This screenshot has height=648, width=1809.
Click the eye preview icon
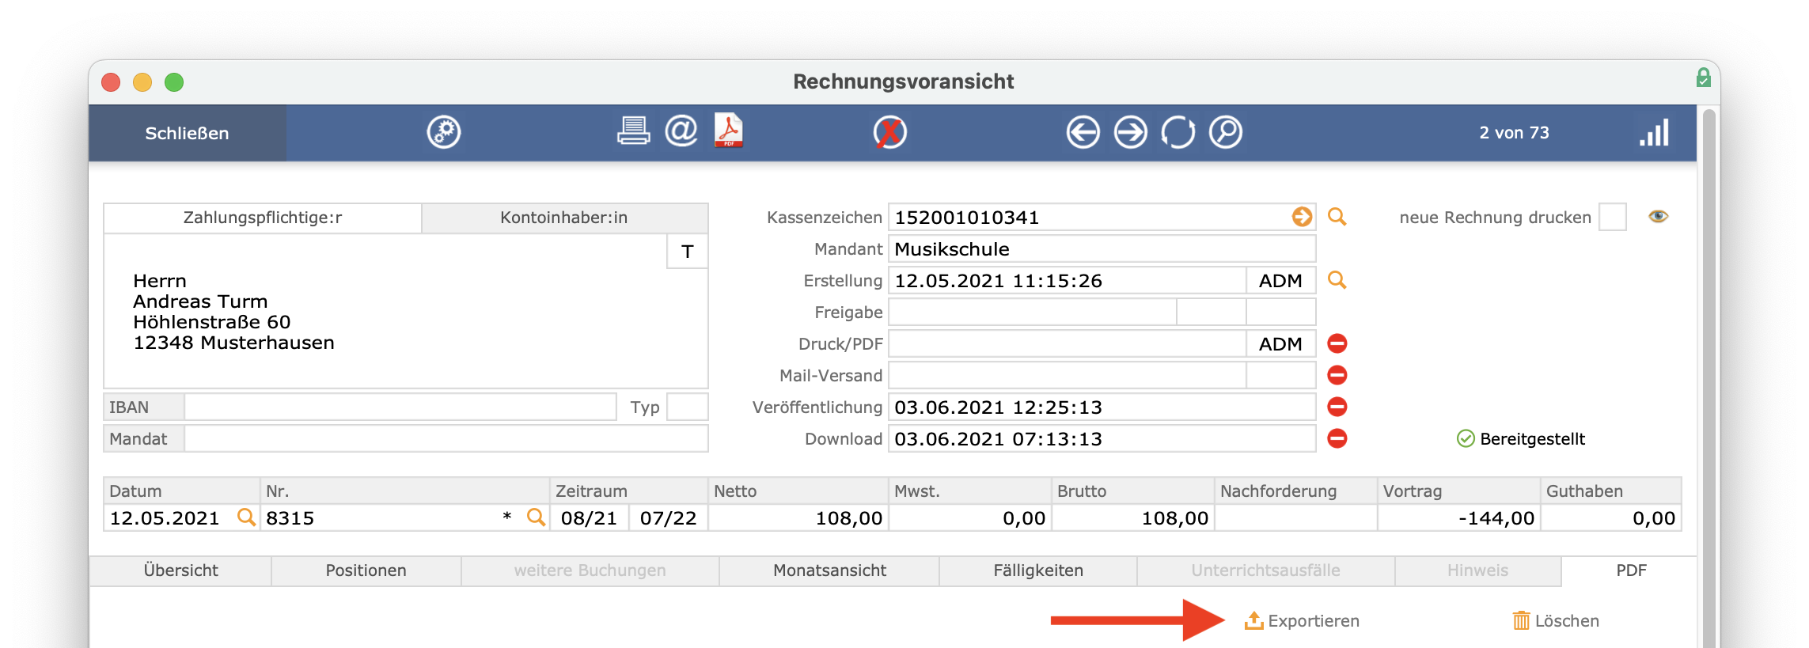click(x=1659, y=216)
